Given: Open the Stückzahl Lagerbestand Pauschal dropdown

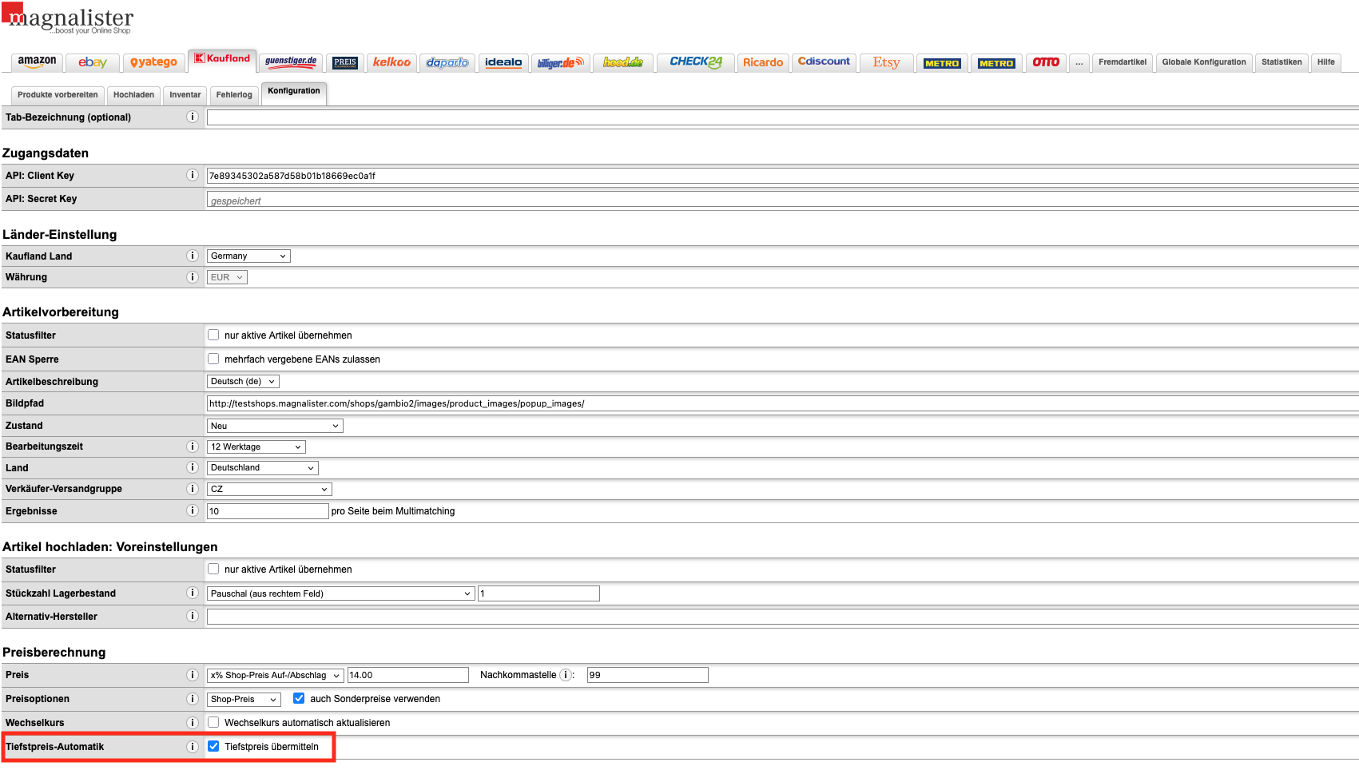Looking at the screenshot, I should coord(340,593).
